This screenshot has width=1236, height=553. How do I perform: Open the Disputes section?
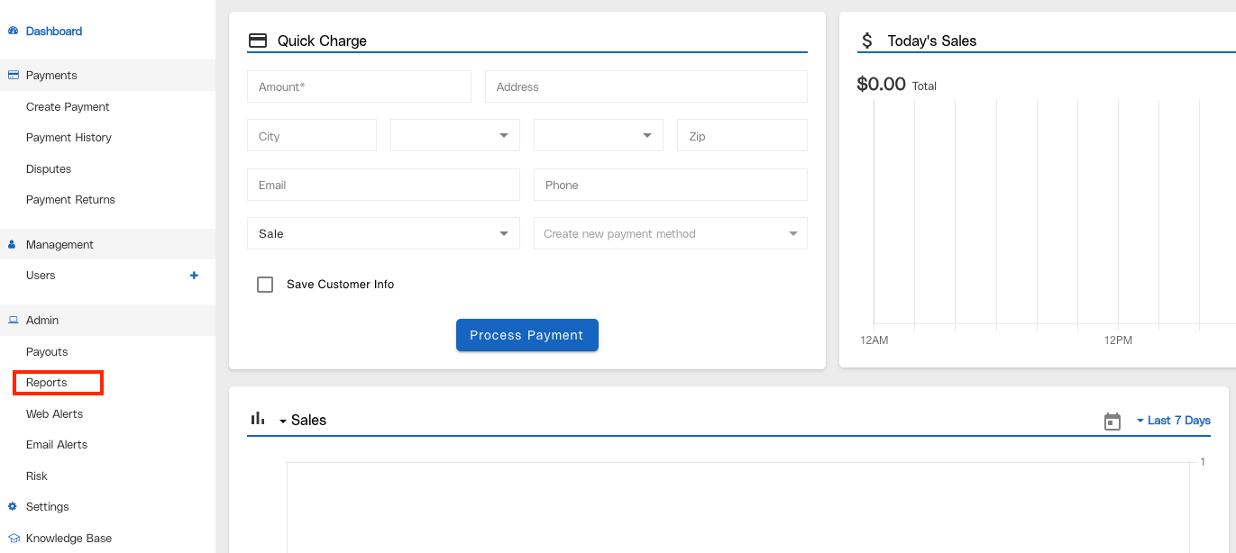tap(48, 168)
